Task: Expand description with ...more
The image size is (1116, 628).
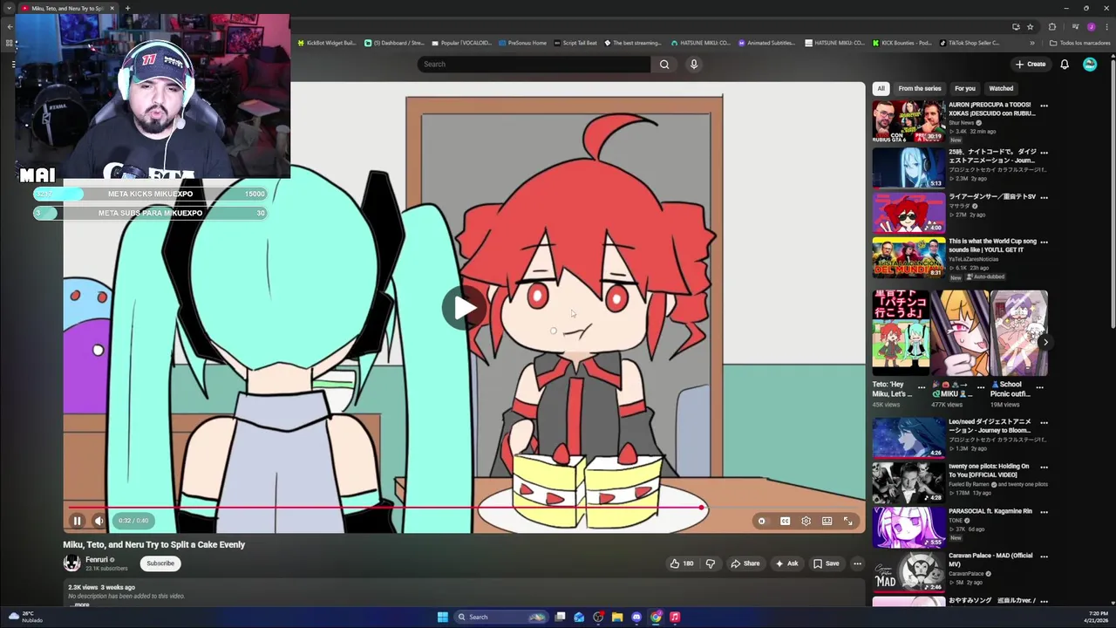Action: [x=81, y=604]
